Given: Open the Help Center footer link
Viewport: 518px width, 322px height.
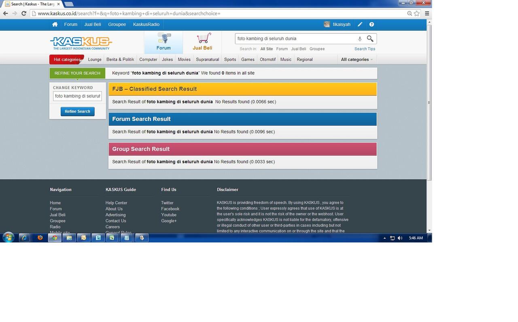Looking at the screenshot, I should pyautogui.click(x=116, y=203).
